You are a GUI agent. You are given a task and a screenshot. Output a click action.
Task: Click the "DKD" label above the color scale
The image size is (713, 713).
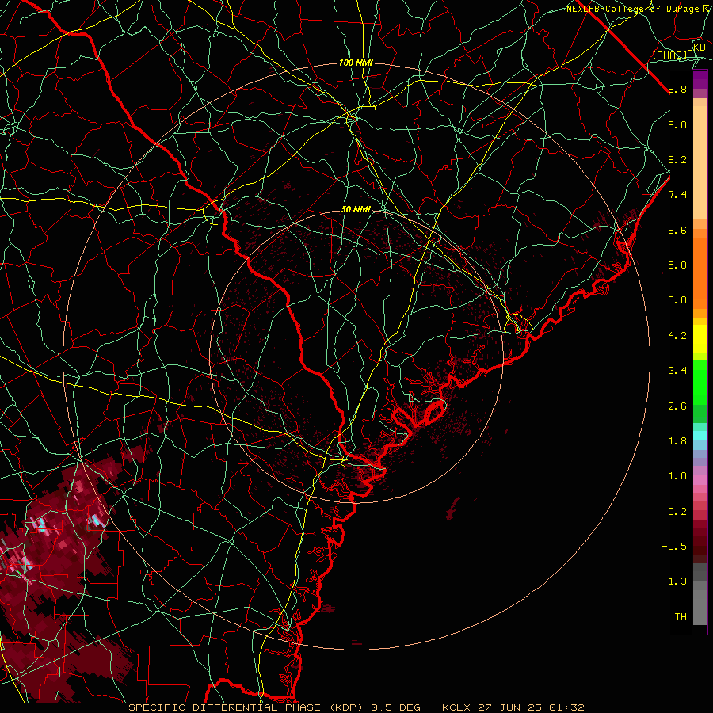click(696, 48)
